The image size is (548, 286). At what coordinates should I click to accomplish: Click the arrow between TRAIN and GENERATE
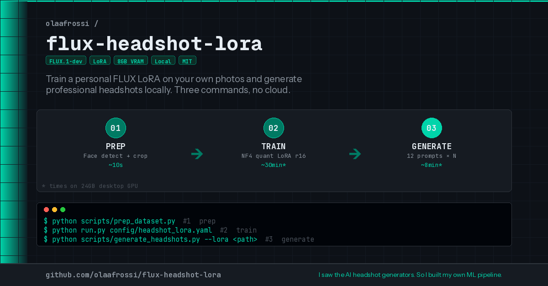(x=355, y=154)
